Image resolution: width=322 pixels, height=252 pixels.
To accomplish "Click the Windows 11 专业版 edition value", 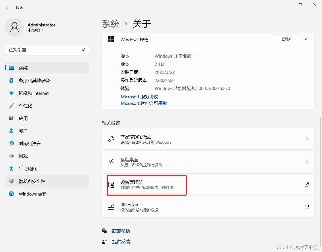I will pyautogui.click(x=173, y=56).
